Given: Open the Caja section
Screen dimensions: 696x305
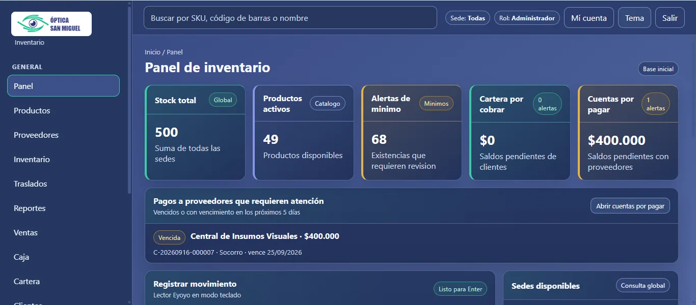Looking at the screenshot, I should coord(63,257).
